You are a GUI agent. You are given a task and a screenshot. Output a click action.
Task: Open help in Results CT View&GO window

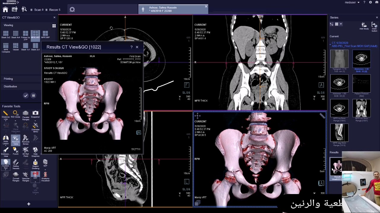tap(132, 47)
